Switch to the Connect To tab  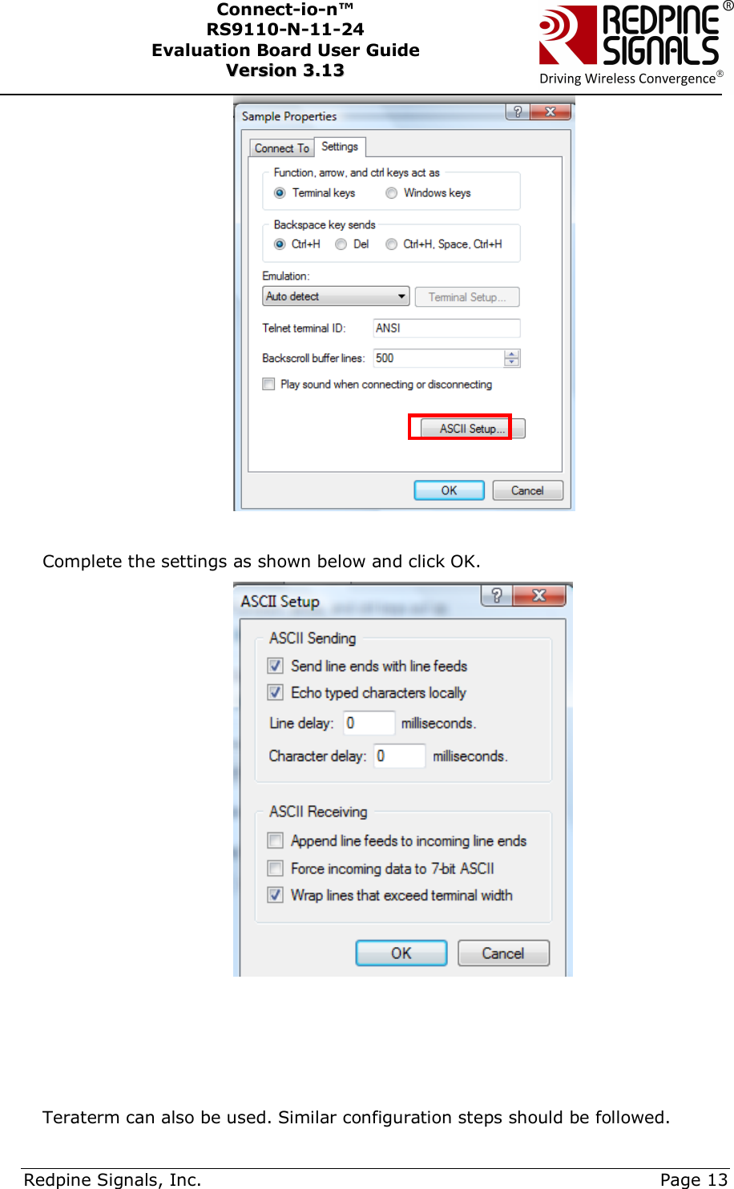[x=281, y=148]
